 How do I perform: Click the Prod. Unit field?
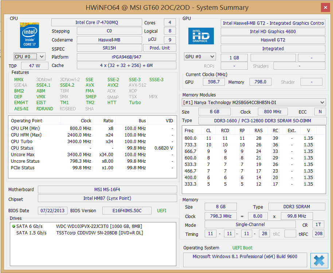point(160,48)
